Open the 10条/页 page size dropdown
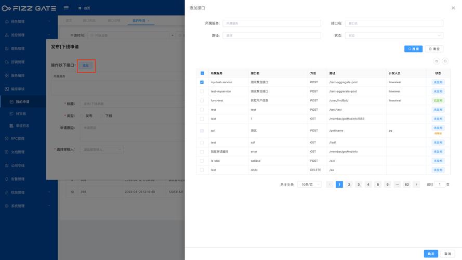 coord(309,185)
